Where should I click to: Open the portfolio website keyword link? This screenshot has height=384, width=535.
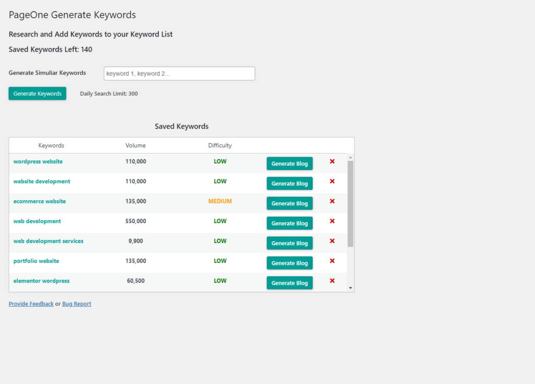click(36, 261)
